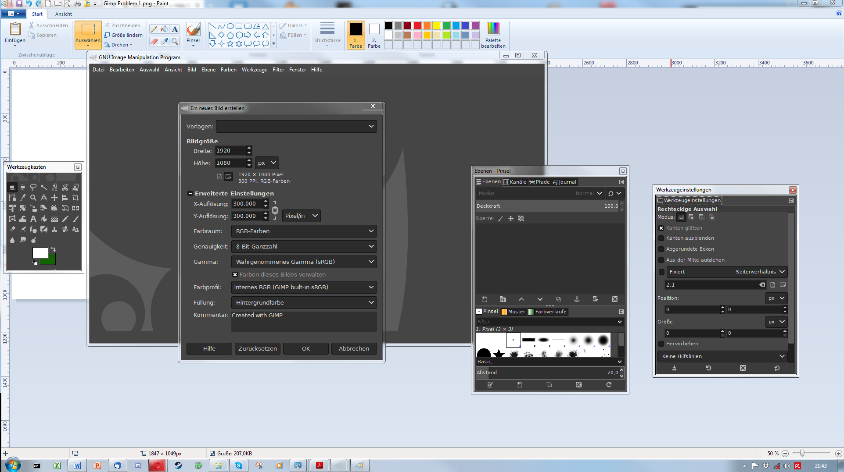Switch to the Pfade tab

coord(539,182)
